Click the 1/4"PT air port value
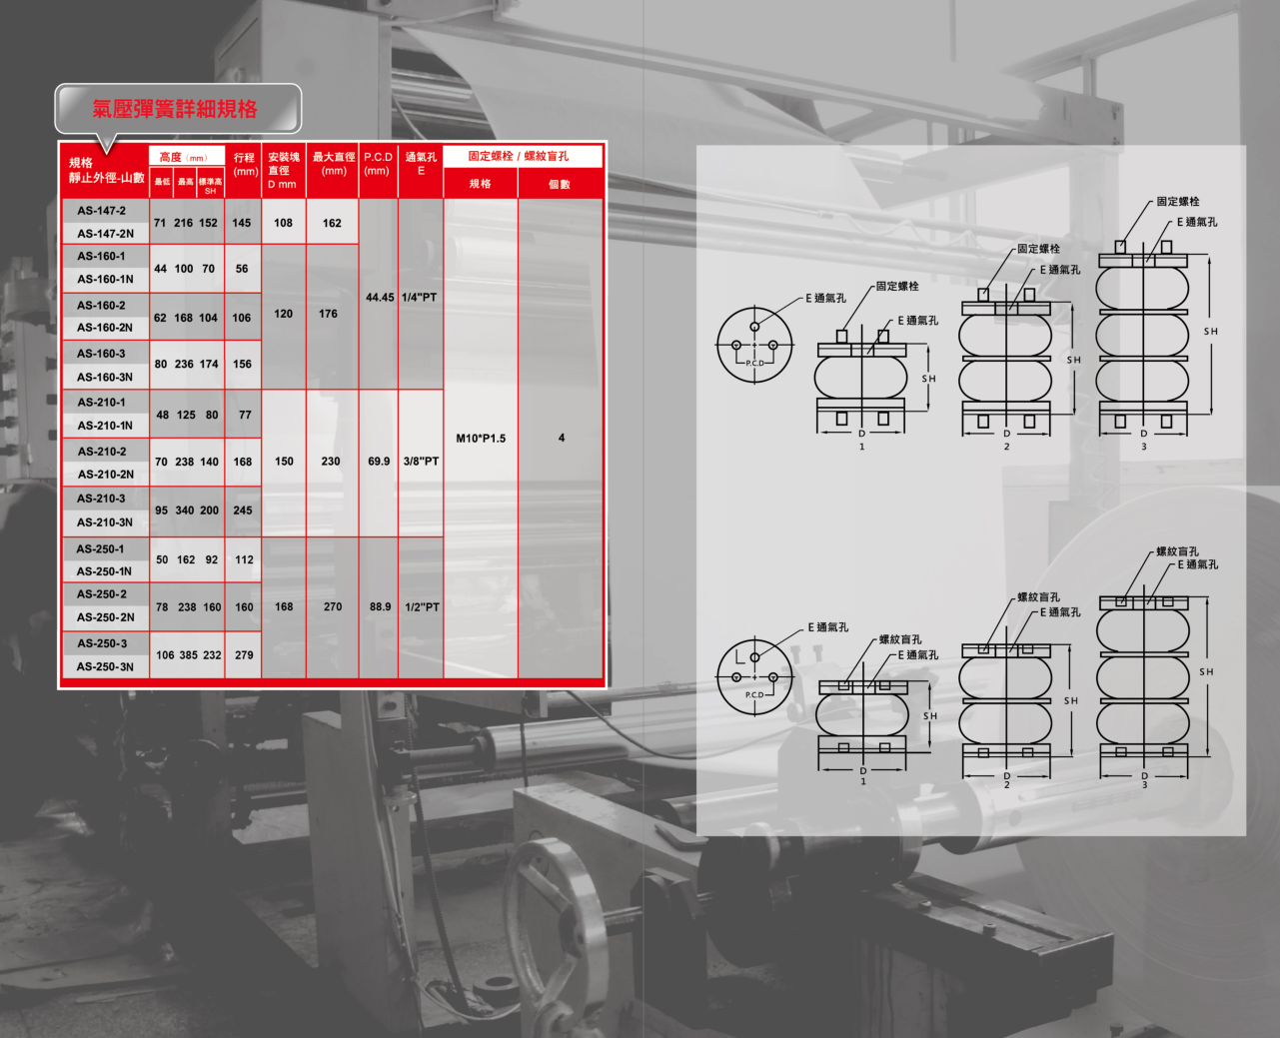 coord(420,298)
